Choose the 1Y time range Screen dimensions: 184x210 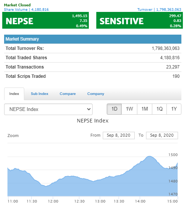(x=174, y=109)
